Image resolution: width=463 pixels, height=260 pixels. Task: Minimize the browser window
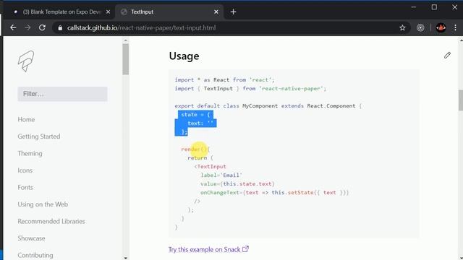414,6
